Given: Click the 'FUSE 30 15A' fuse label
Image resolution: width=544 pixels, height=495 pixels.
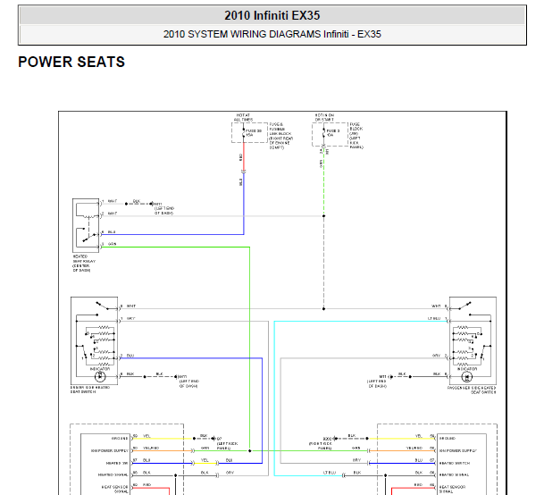Looking at the screenshot, I should click(254, 133).
